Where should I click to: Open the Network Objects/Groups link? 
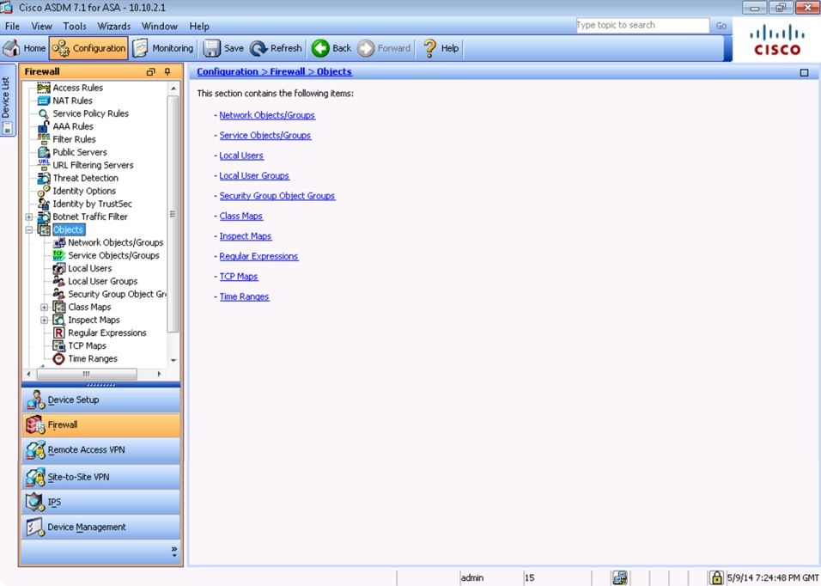267,115
